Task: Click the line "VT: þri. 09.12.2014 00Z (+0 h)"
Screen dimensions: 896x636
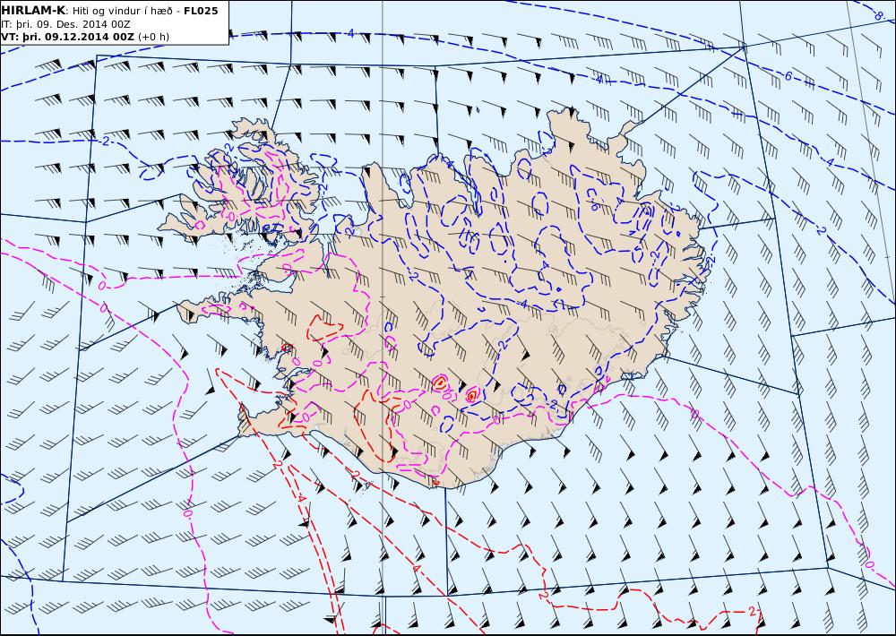Action: [x=85, y=37]
